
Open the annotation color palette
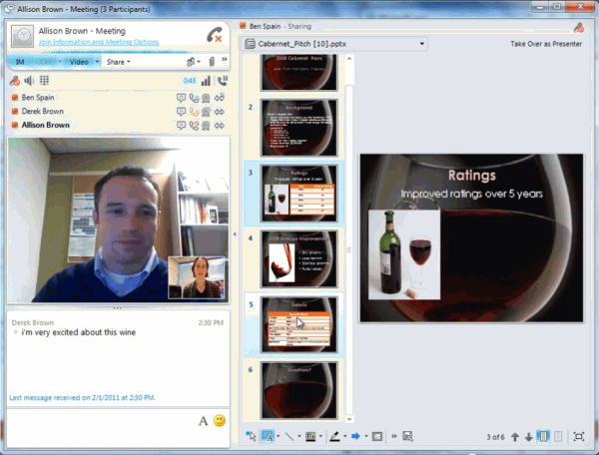coord(310,436)
